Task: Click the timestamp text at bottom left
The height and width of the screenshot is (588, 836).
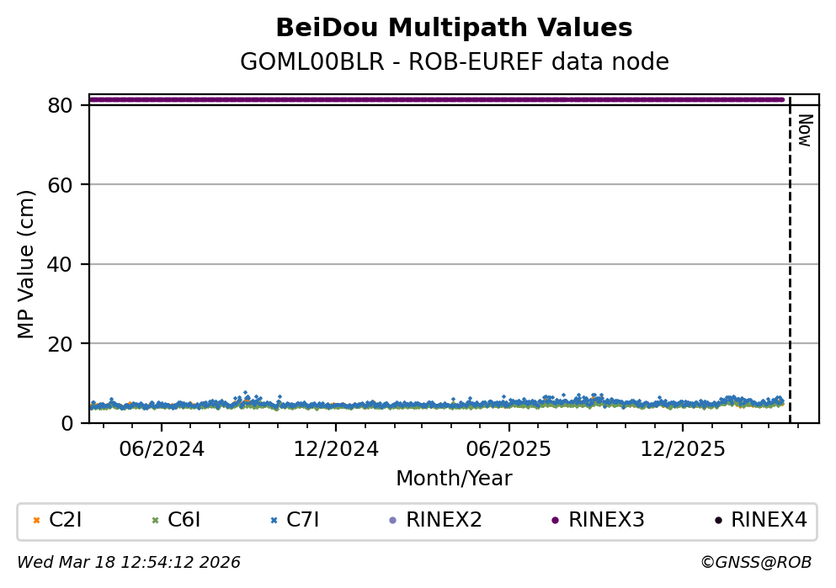Action: pos(129,562)
